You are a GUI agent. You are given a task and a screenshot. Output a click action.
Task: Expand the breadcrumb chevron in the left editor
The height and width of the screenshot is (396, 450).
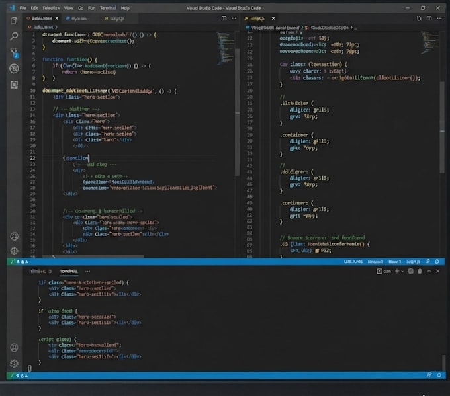click(x=56, y=27)
